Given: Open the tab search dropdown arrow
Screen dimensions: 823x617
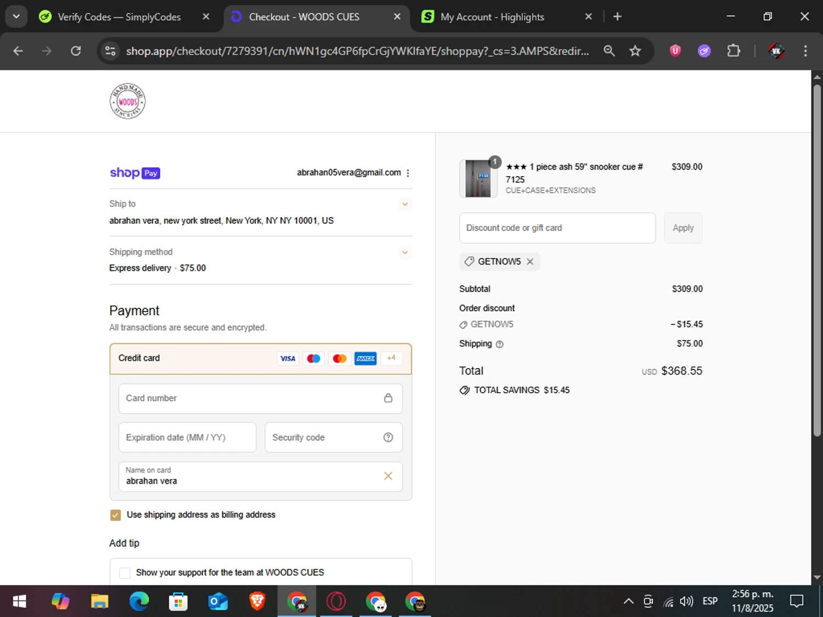Looking at the screenshot, I should point(16,16).
